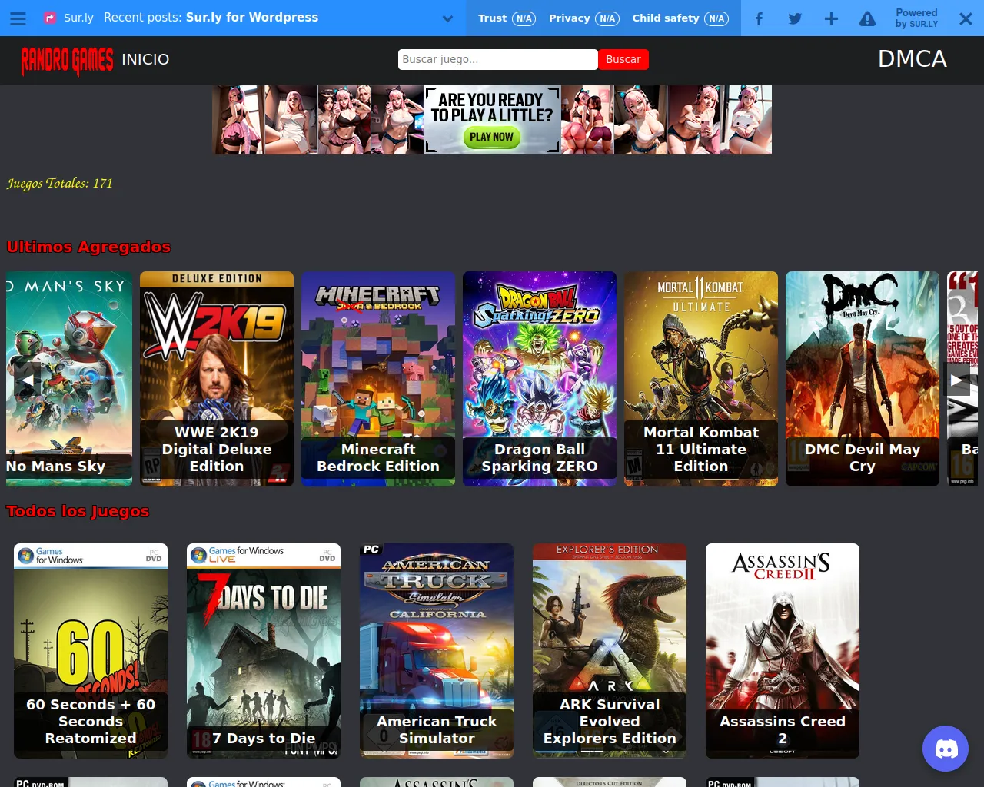Click the Randro Games logo
Screen dimensions: 984x787
(x=67, y=60)
